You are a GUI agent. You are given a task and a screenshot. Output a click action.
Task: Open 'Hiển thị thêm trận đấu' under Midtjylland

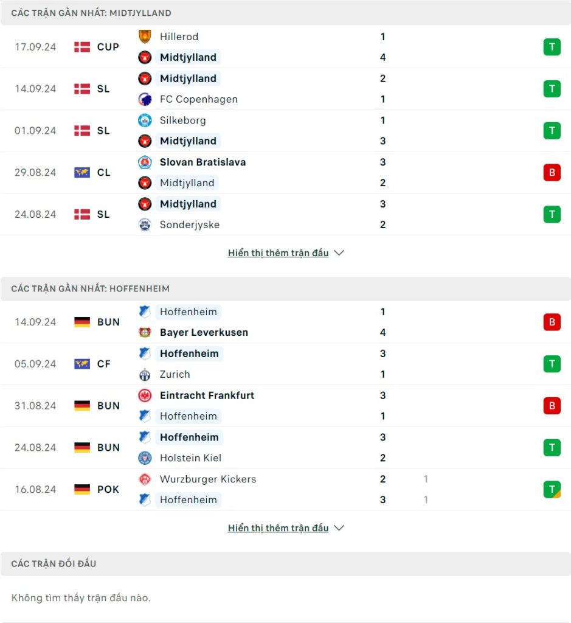click(x=278, y=252)
